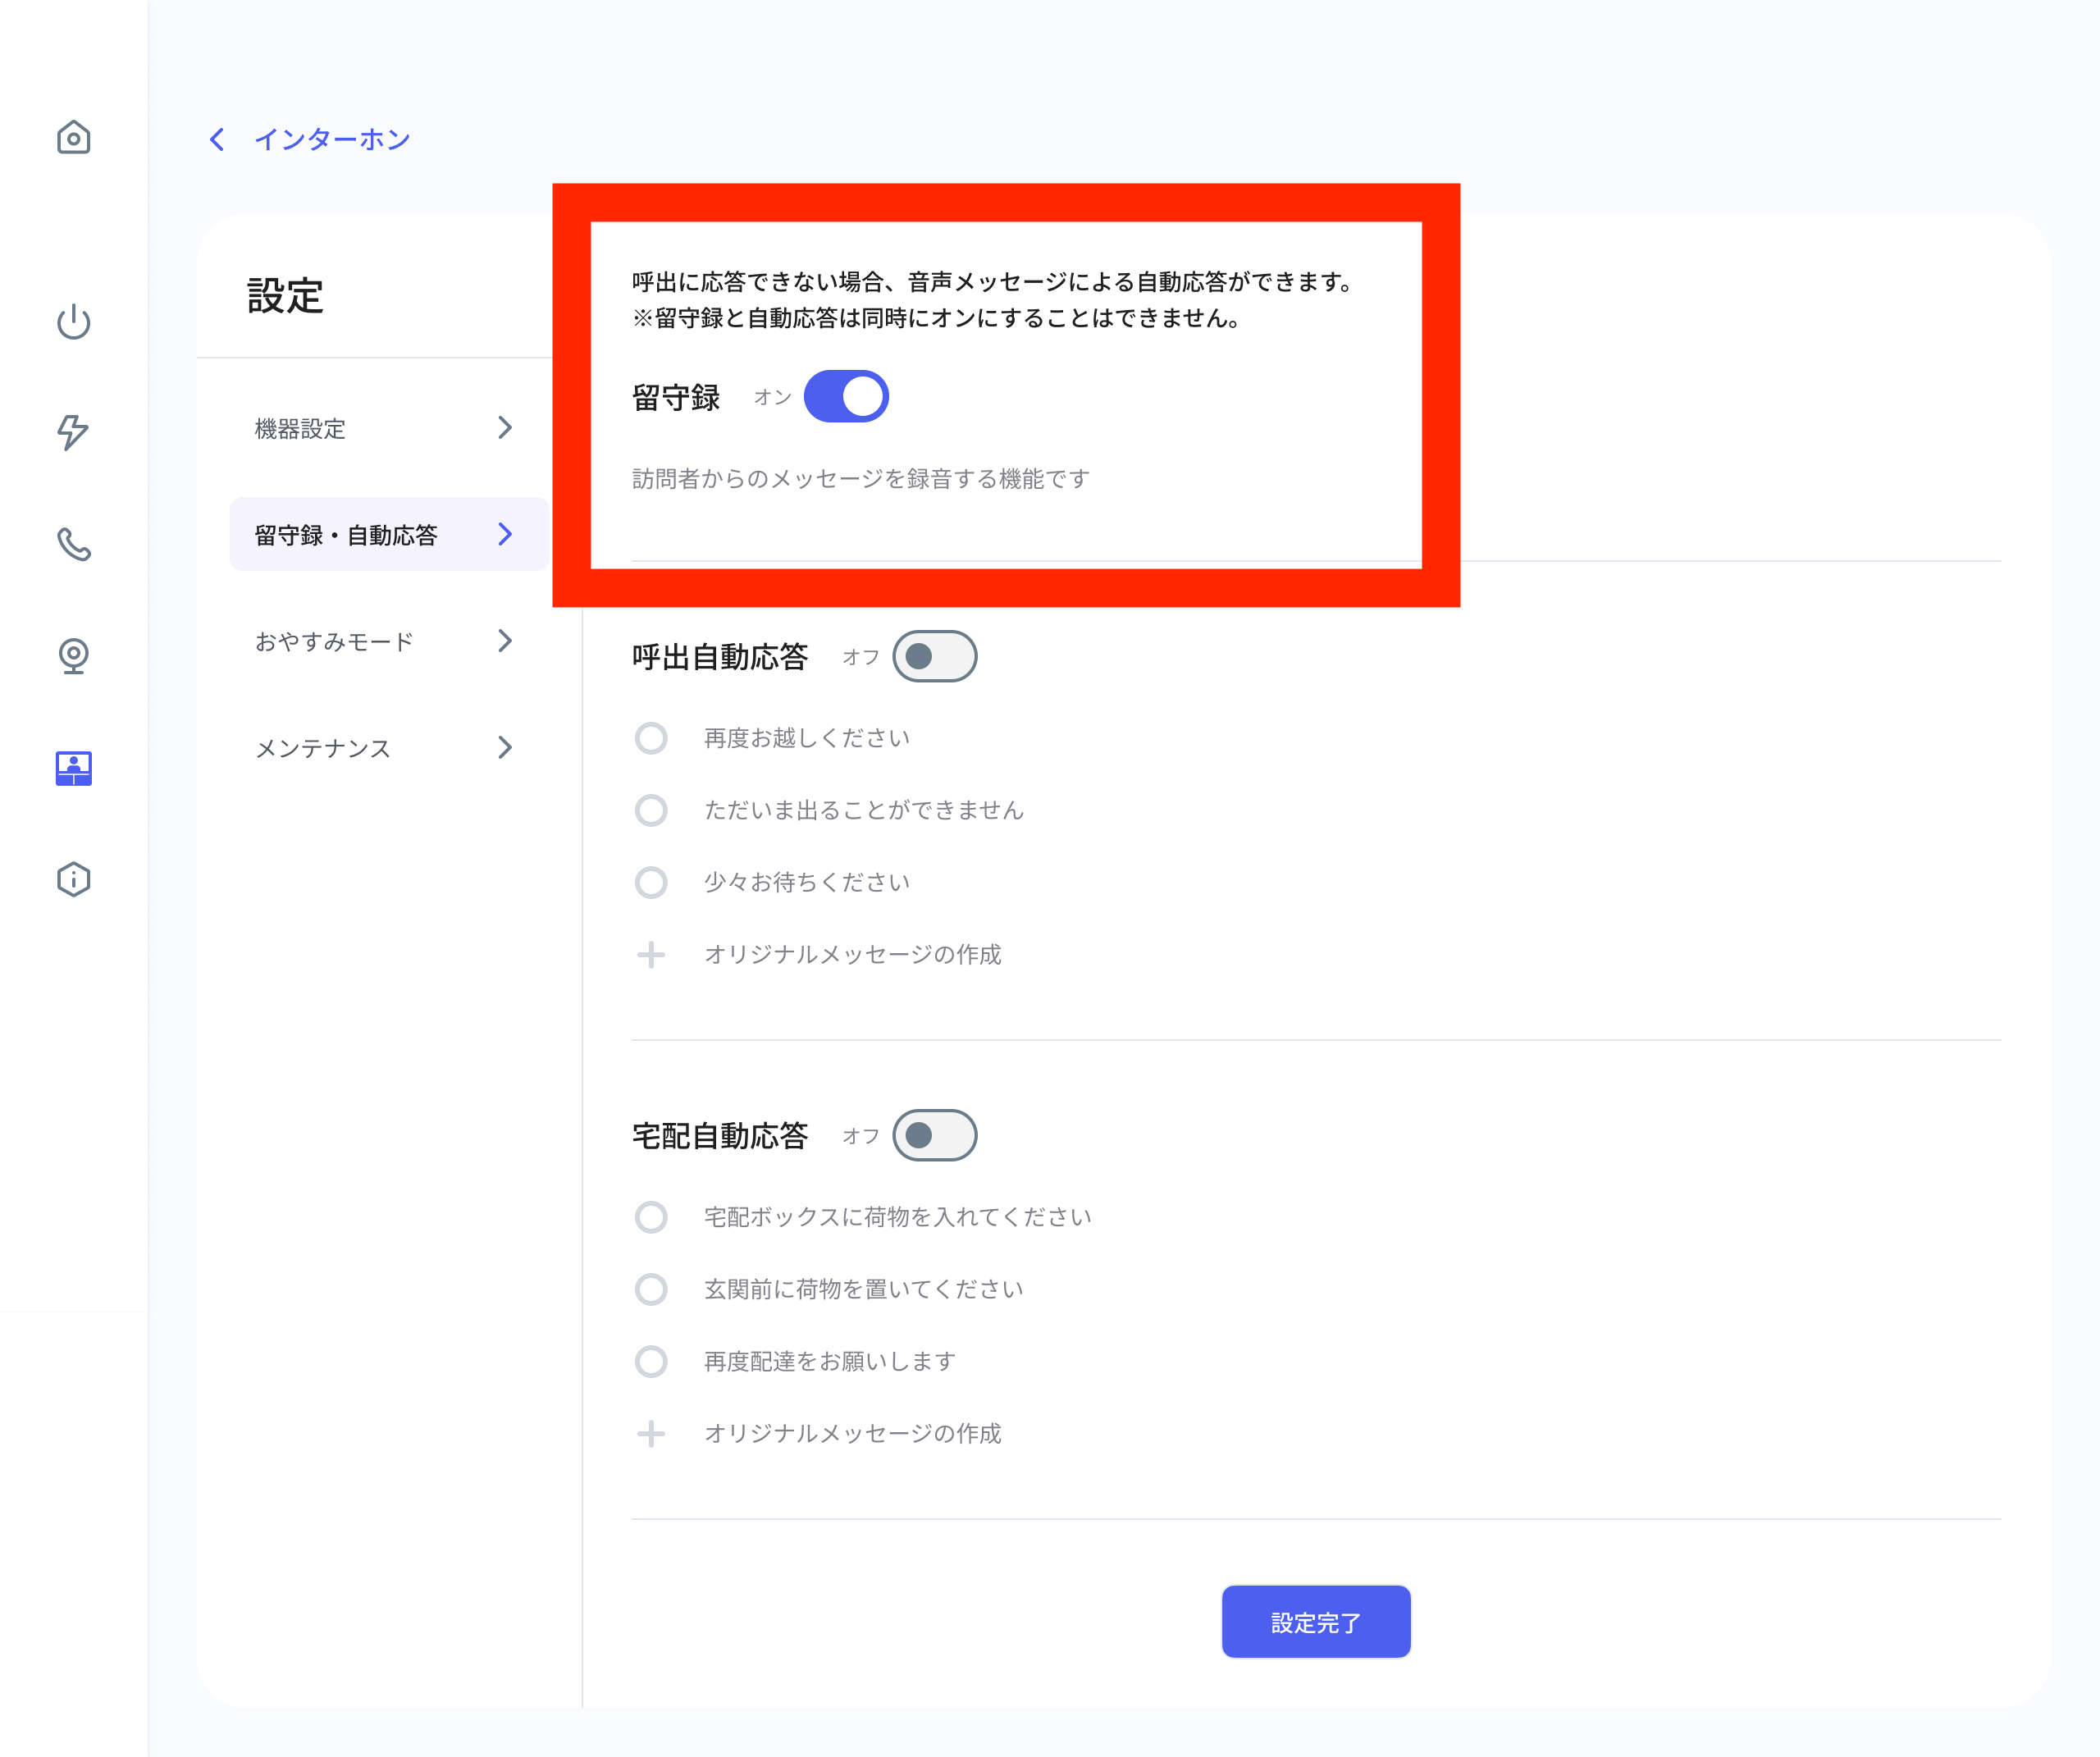This screenshot has width=2100, height=1757.
Task: Click オリジナルメッセージの作成 under 宅配自動応答
Action: click(x=853, y=1434)
